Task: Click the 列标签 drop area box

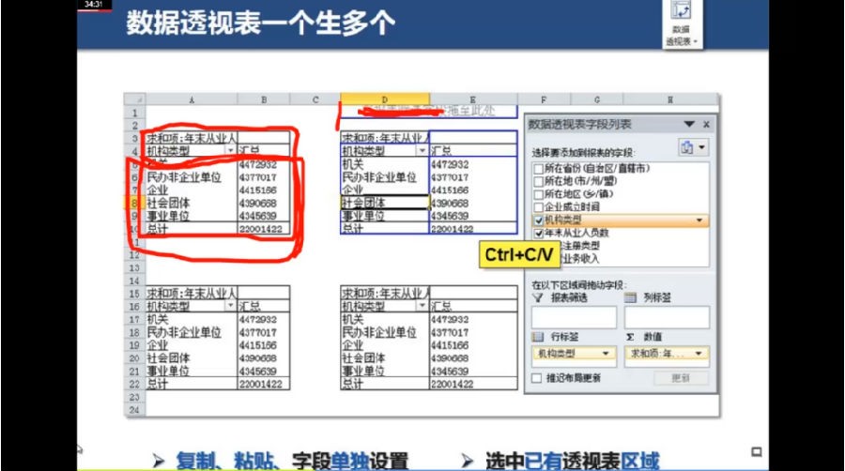Action: [x=668, y=317]
